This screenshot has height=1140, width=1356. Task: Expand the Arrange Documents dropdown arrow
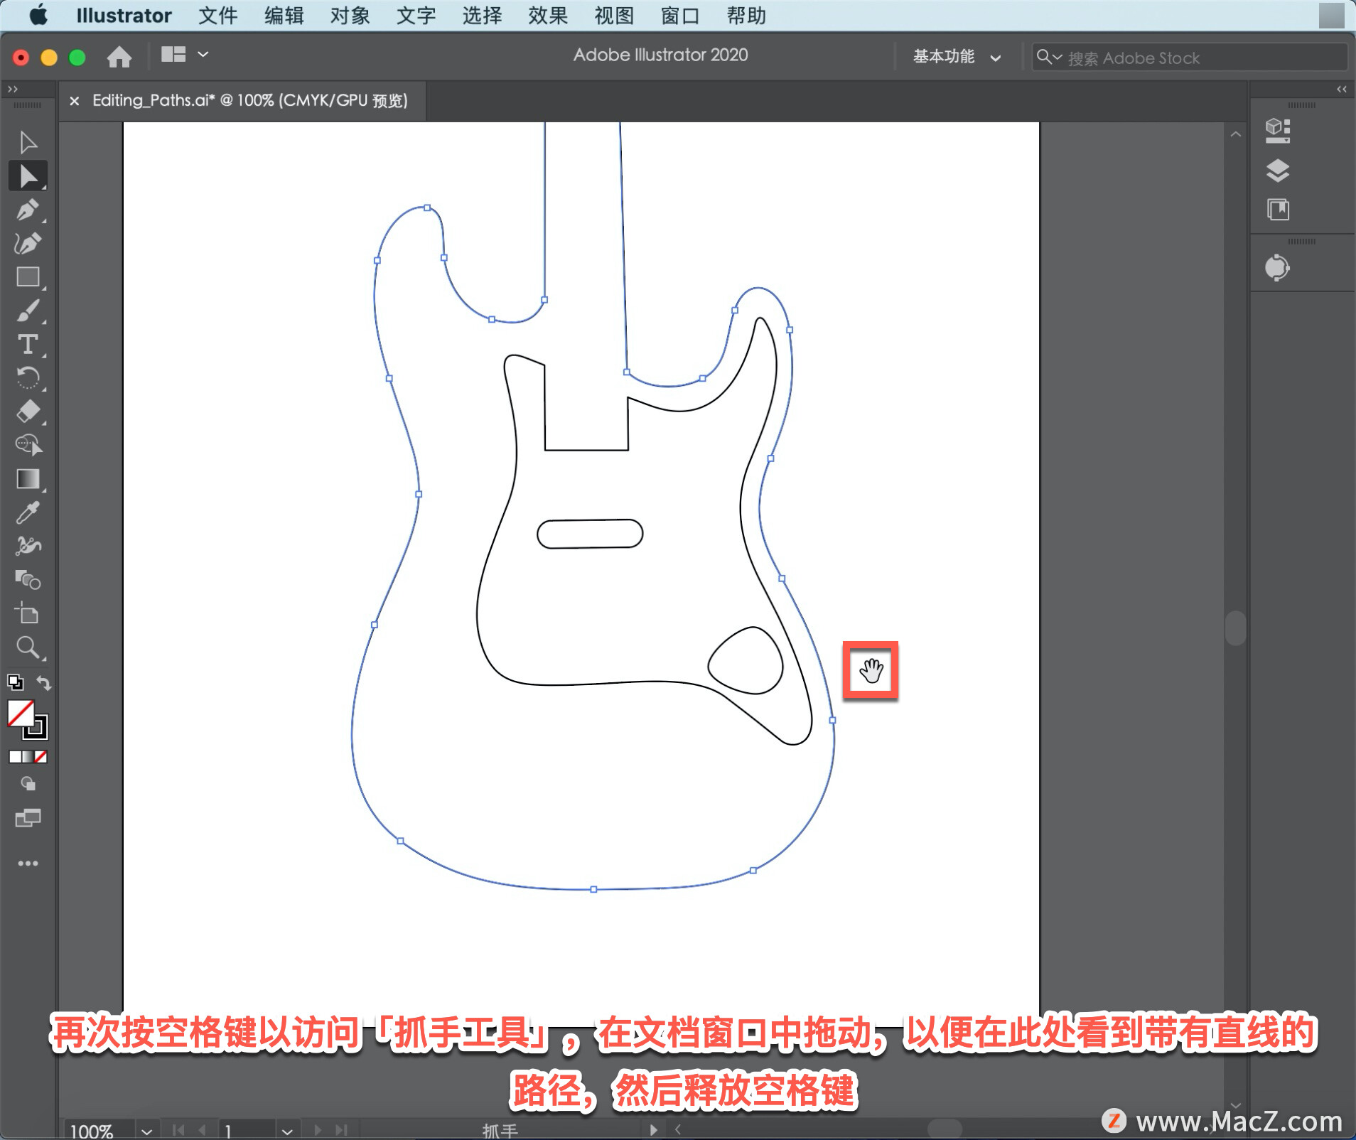(203, 54)
